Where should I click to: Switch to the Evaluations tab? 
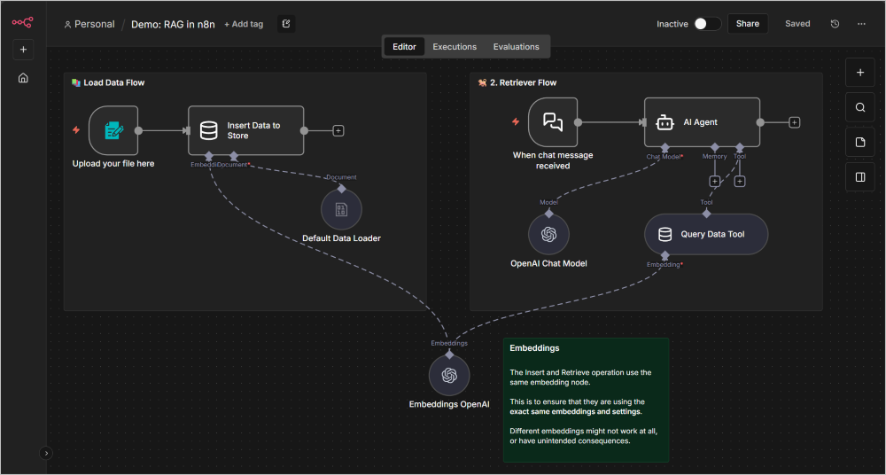pos(516,47)
